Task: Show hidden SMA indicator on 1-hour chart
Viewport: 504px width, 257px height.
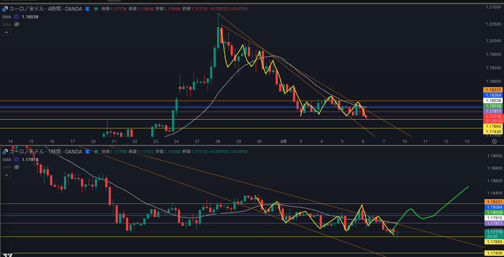Action: (x=17, y=167)
